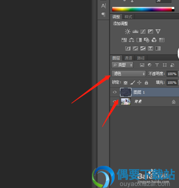Add an Exposure adjustment
The image size is (179, 188).
(x=150, y=31)
